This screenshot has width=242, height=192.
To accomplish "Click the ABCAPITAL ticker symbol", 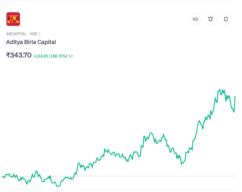I will point(16,34).
